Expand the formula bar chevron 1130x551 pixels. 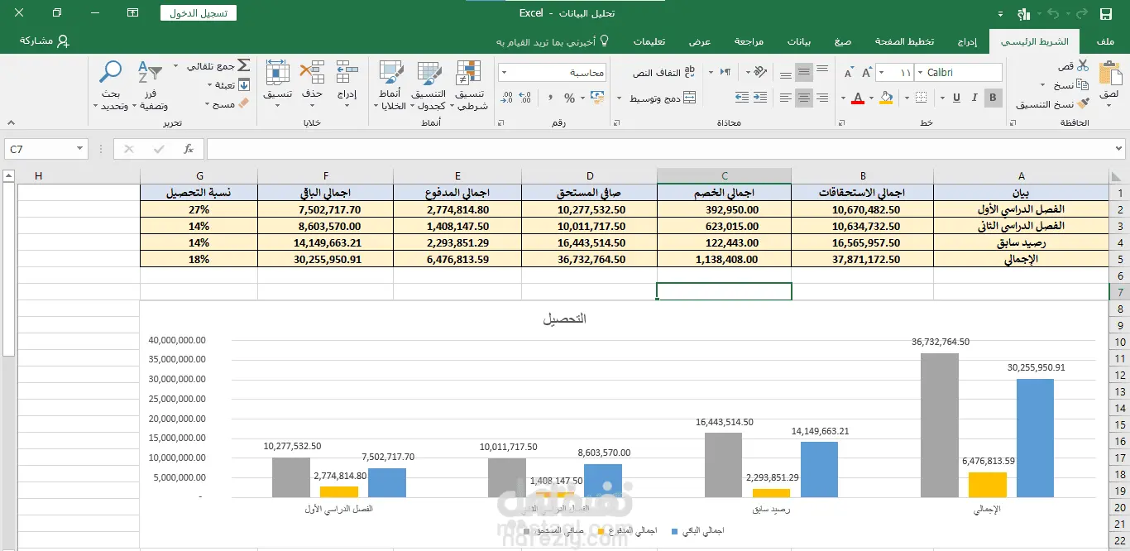1120,149
